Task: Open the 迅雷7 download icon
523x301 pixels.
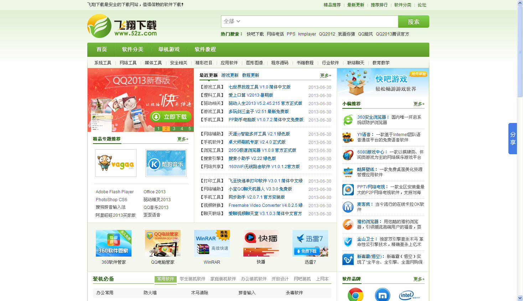Action: 310,243
